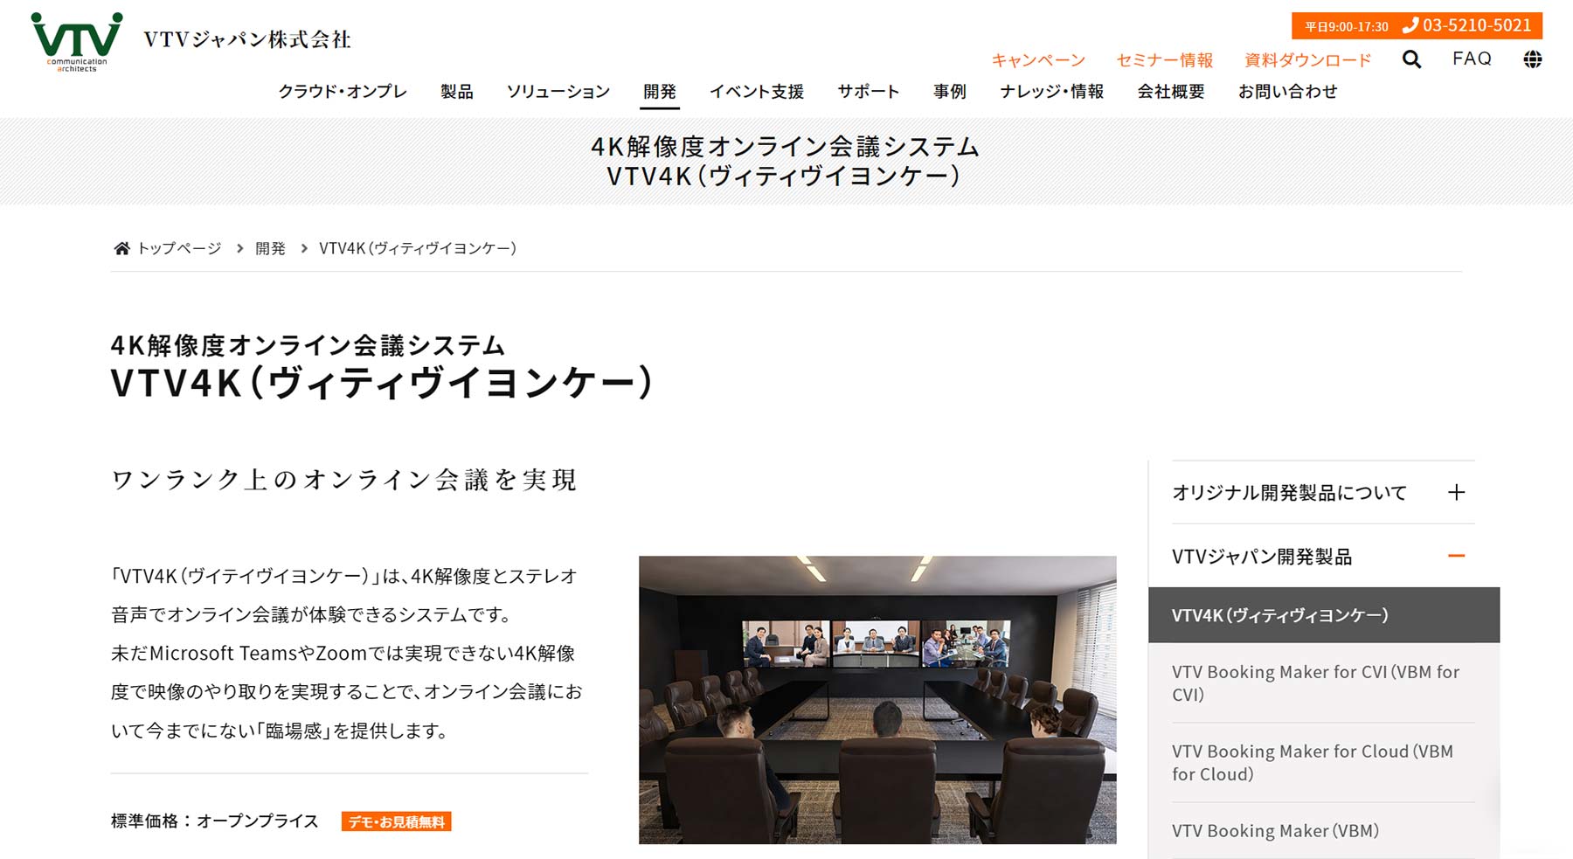The image size is (1573, 859).
Task: Open the ナレッジ・情報 menu
Action: (1052, 92)
